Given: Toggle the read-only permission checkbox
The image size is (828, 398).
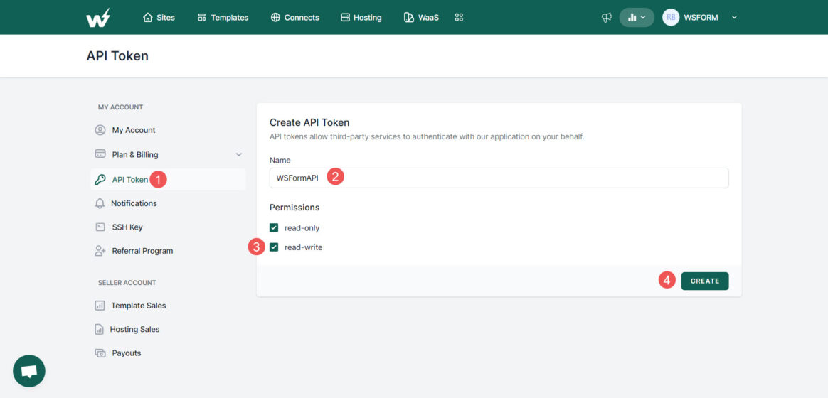Looking at the screenshot, I should [274, 228].
